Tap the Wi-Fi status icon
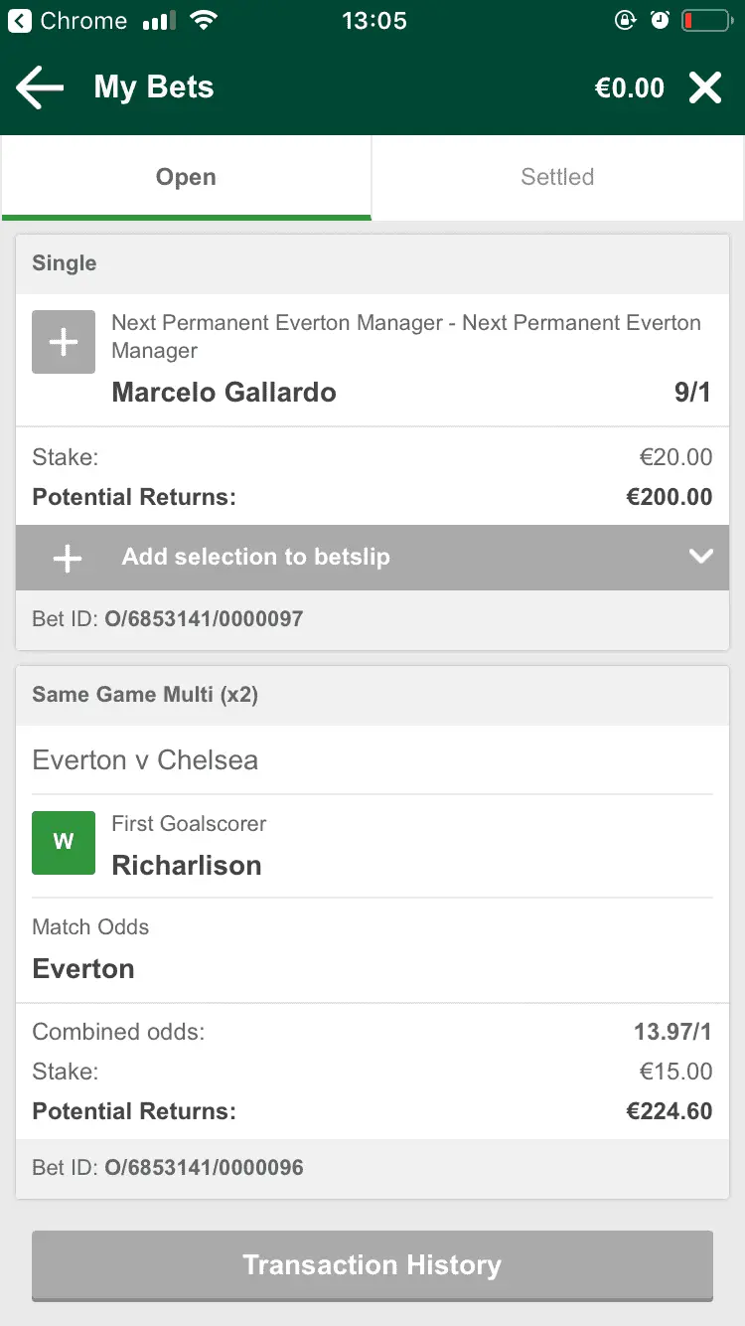Viewport: 745px width, 1326px height. point(204,21)
